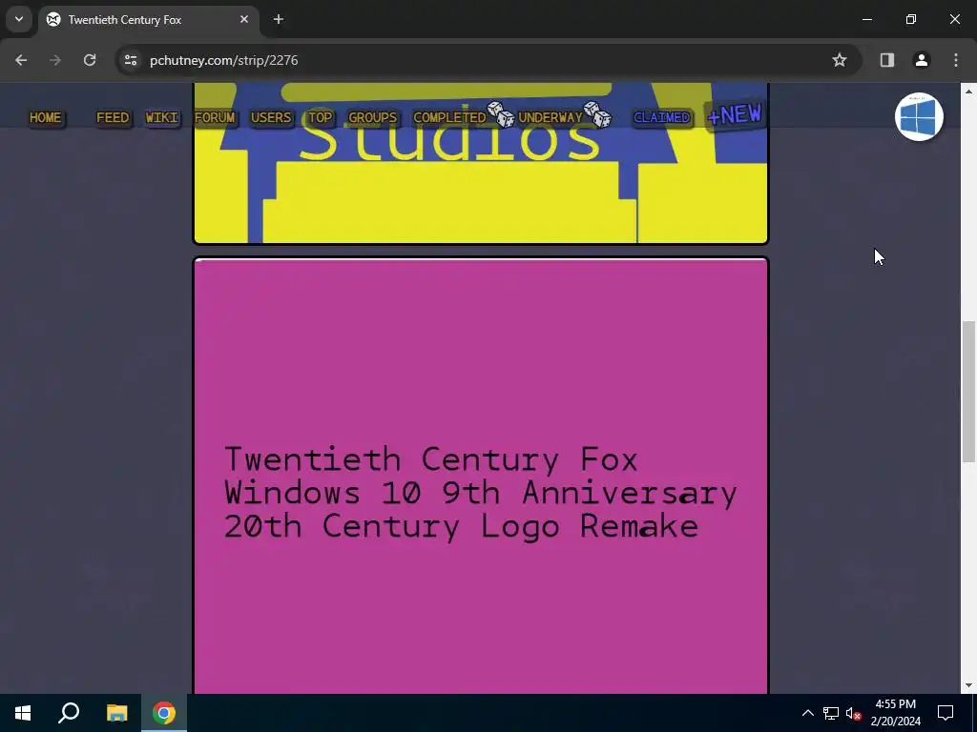This screenshot has height=732, width=977.
Task: Open a new browser tab
Action: [279, 20]
